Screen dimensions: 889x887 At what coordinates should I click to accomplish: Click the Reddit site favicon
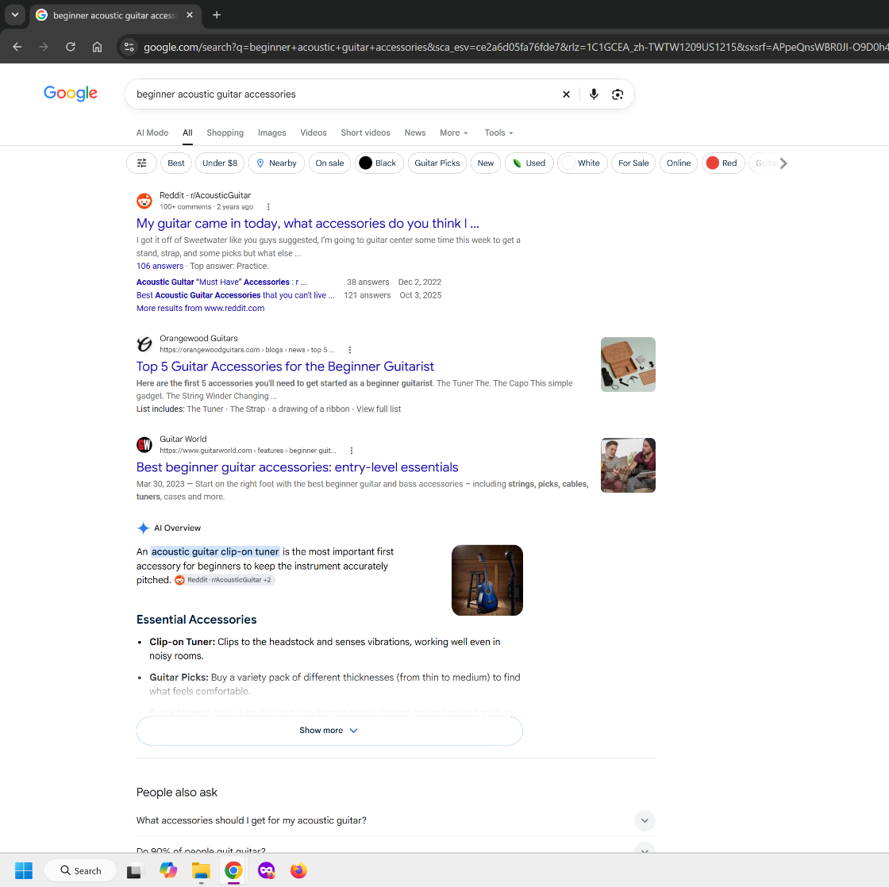(x=144, y=201)
